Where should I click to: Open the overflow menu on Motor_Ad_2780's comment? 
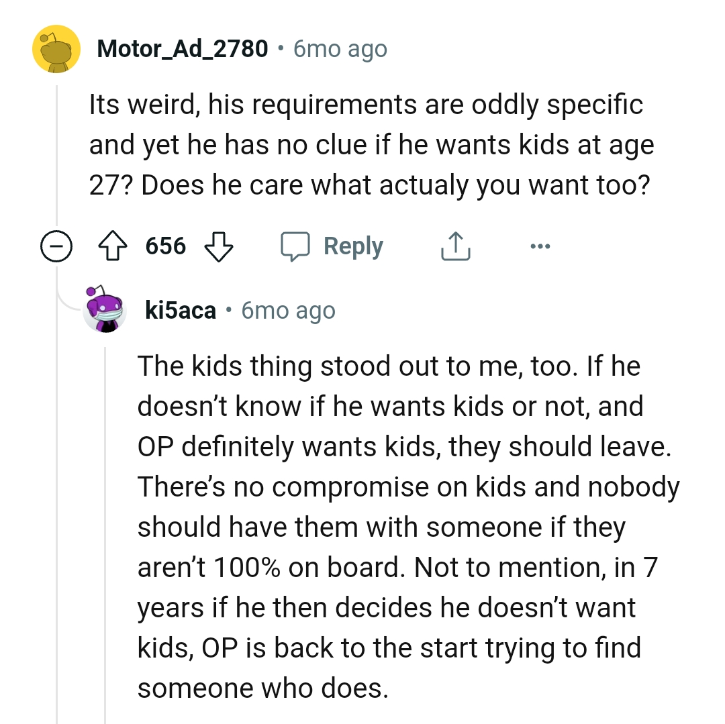(539, 246)
